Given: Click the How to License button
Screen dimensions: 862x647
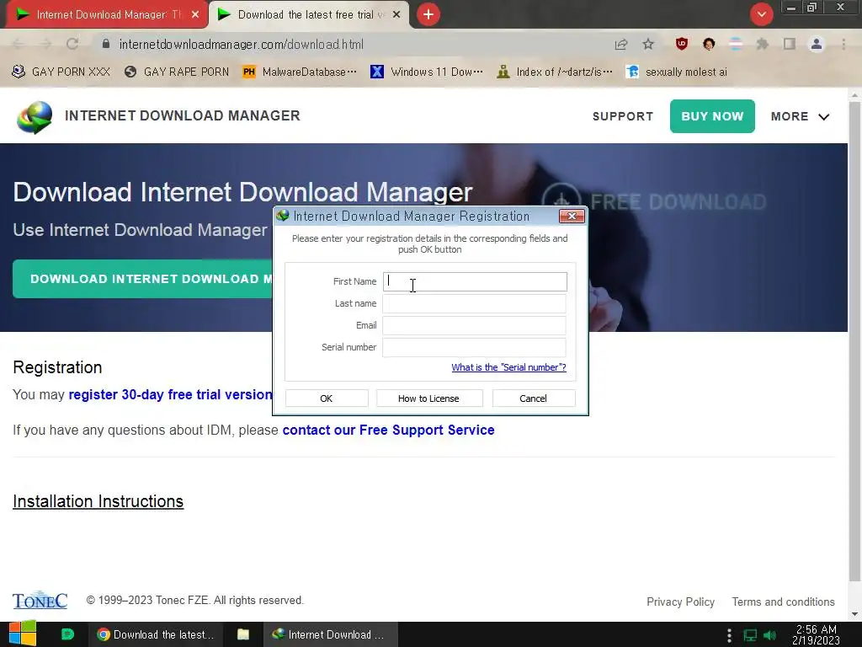Looking at the screenshot, I should 428,398.
